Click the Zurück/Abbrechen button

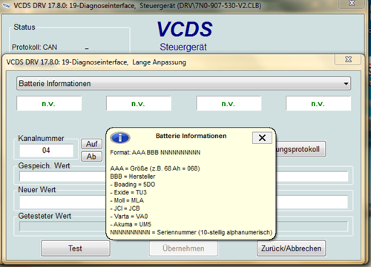coord(291,248)
